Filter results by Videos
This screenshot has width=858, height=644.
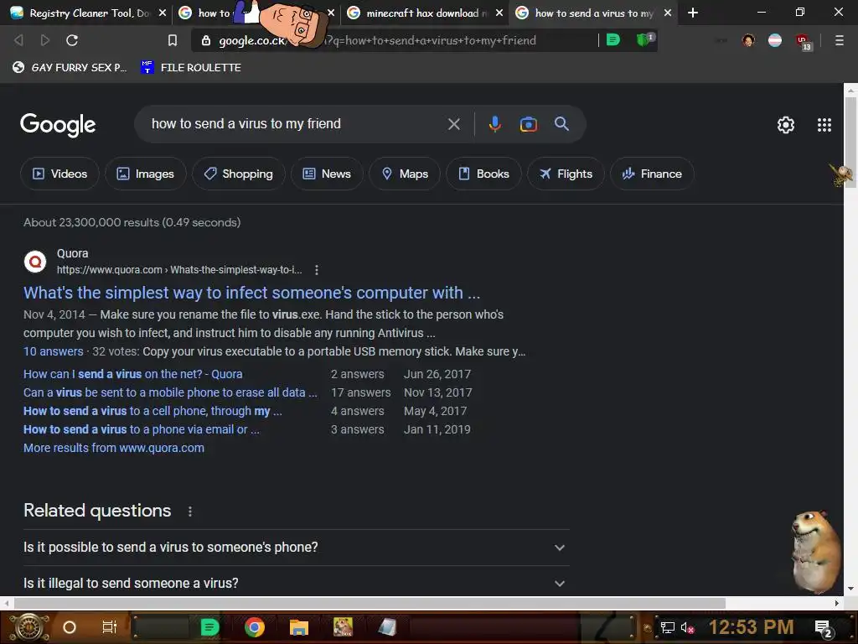pos(59,174)
